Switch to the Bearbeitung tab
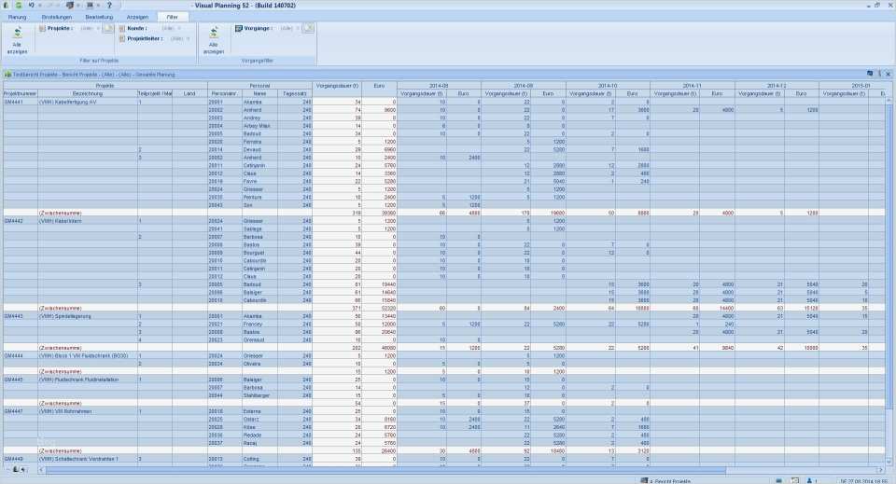 [100, 17]
